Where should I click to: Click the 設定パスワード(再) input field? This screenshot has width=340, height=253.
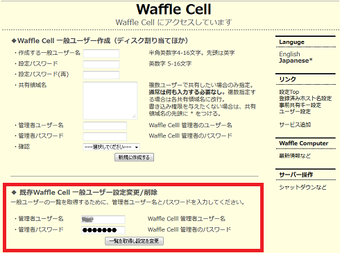[x=101, y=75]
